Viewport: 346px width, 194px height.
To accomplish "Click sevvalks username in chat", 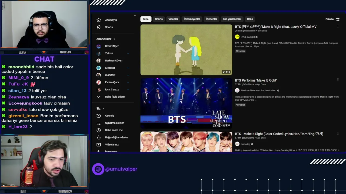I will (18, 110).
